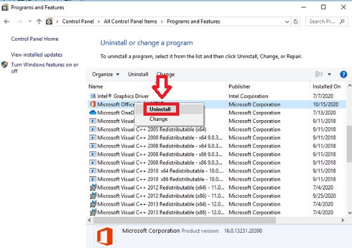Select Visual C++ 2012 Redistributable (x86)

coord(217,196)
